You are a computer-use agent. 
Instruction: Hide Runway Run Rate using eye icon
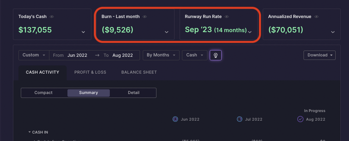click(227, 17)
